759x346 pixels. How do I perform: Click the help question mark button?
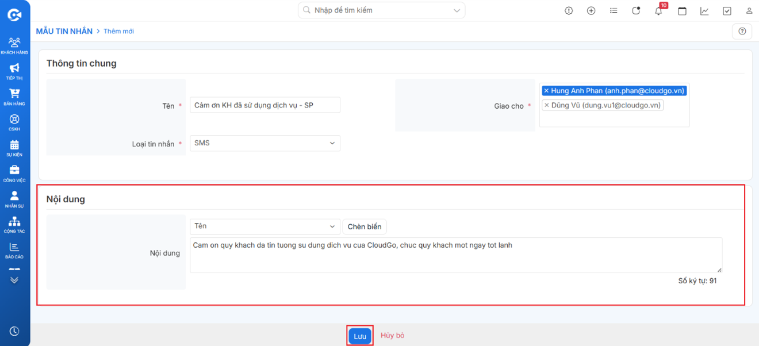tap(742, 31)
